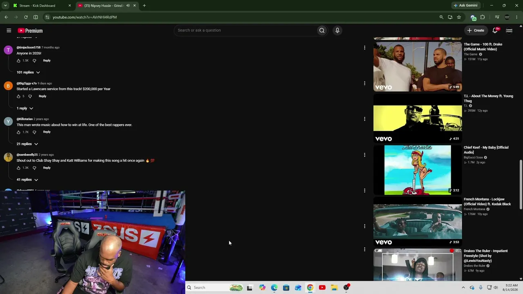Image resolution: width=523 pixels, height=294 pixels.
Task: Start voice search with the microphone icon
Action: pos(337,30)
